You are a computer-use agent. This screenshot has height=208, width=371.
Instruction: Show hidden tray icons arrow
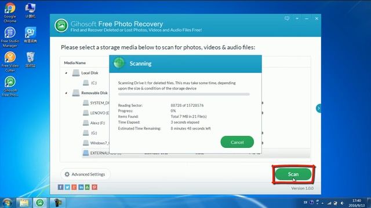coord(322,203)
